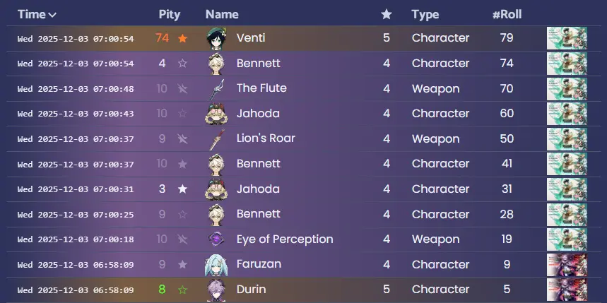Click the Lion's Roar name text
This screenshot has width=607, height=303.
pos(266,138)
